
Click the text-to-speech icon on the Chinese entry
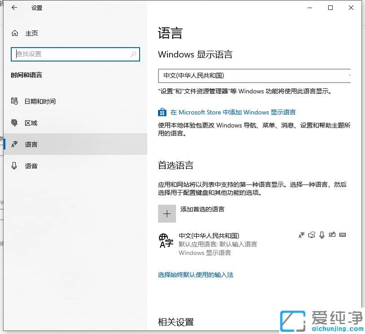click(312, 235)
